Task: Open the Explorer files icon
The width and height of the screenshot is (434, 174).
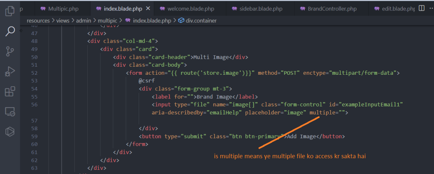Action: [10, 11]
